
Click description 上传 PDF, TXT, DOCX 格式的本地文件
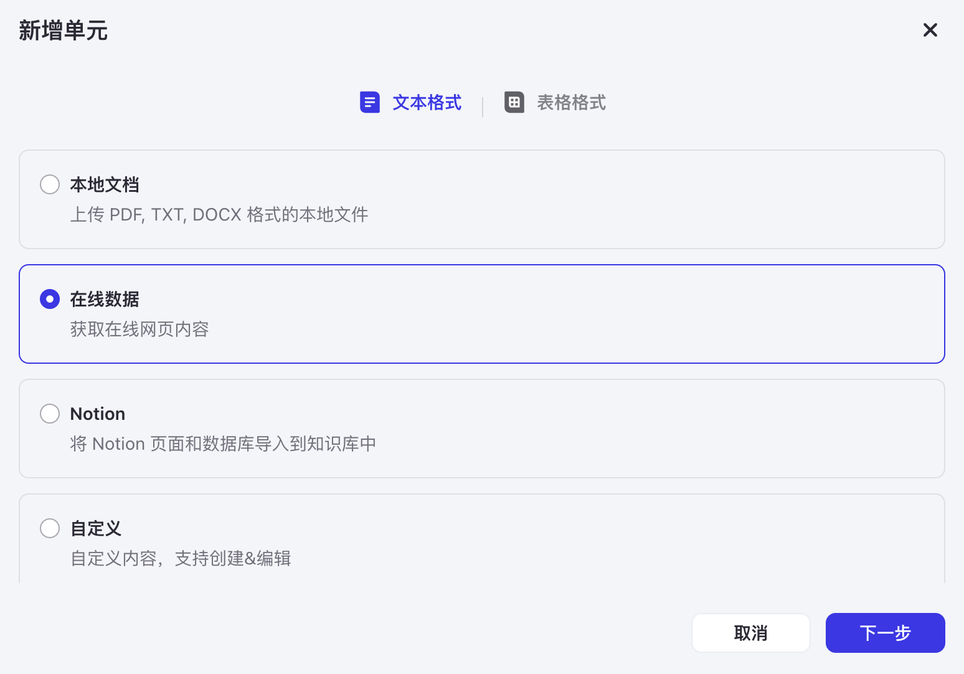pyautogui.click(x=219, y=214)
